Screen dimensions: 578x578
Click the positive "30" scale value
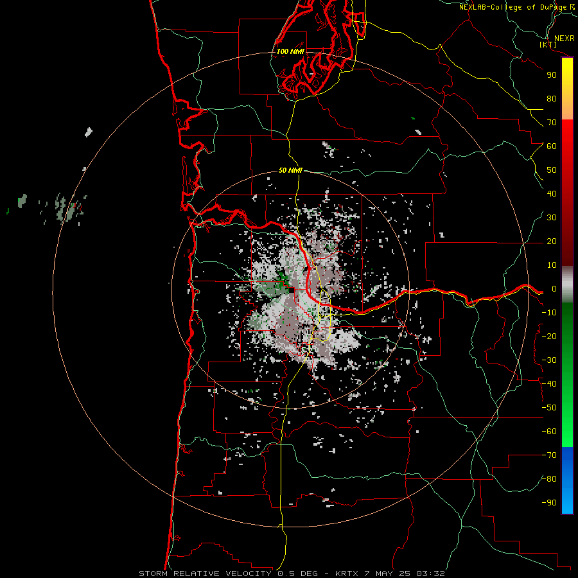[552, 218]
